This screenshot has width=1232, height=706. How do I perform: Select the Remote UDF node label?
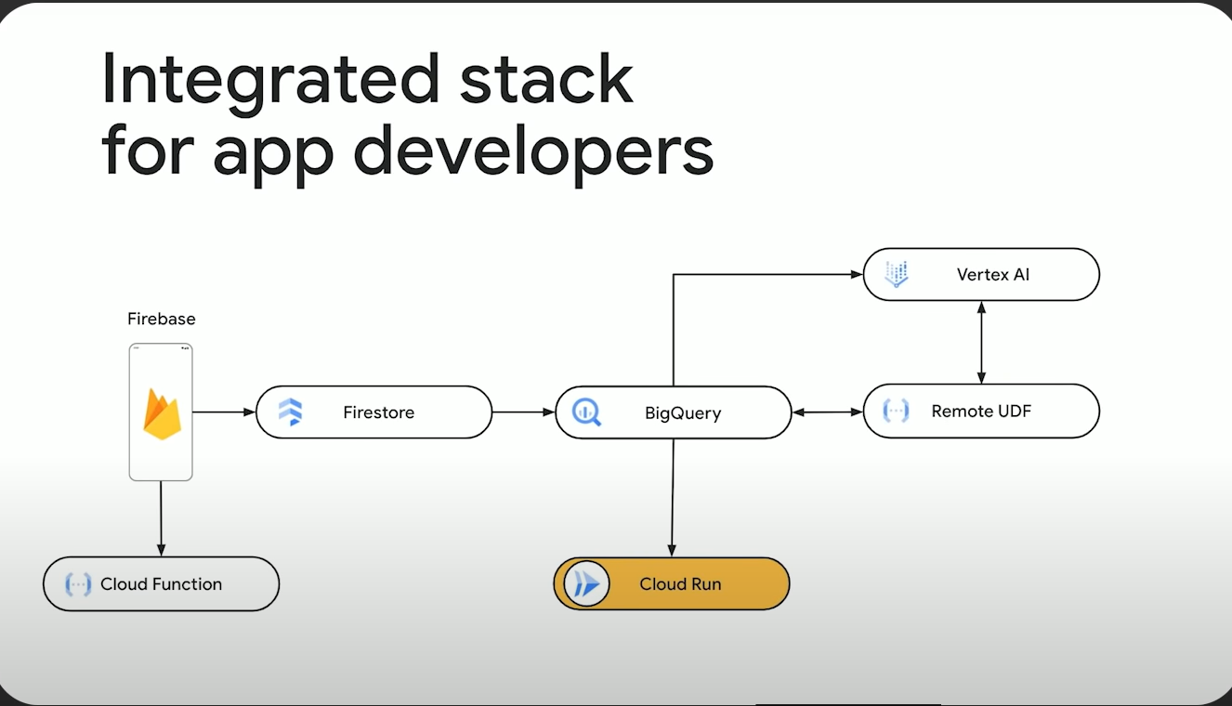tap(981, 412)
